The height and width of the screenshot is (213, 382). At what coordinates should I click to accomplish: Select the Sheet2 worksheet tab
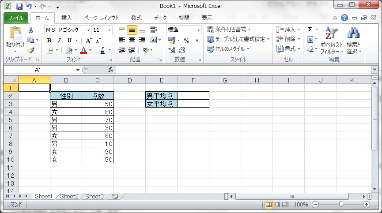69,196
